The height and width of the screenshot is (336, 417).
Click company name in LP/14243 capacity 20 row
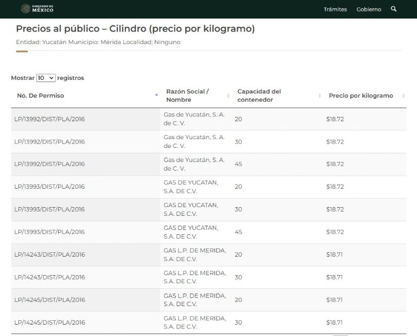(195, 254)
